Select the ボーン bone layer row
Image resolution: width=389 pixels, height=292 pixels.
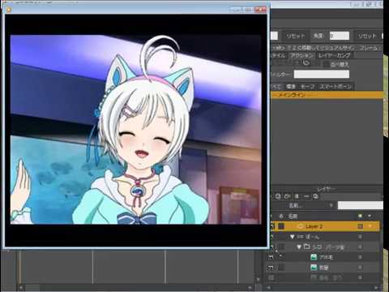click(x=325, y=237)
